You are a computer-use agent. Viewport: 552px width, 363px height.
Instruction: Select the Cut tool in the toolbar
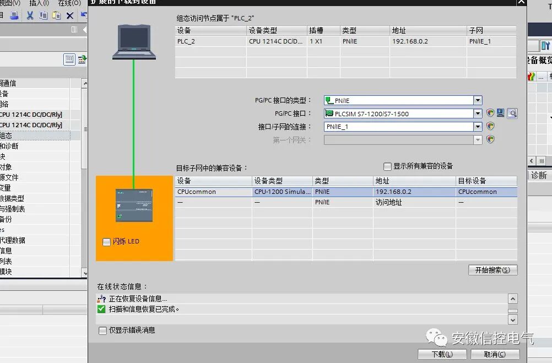(30, 15)
